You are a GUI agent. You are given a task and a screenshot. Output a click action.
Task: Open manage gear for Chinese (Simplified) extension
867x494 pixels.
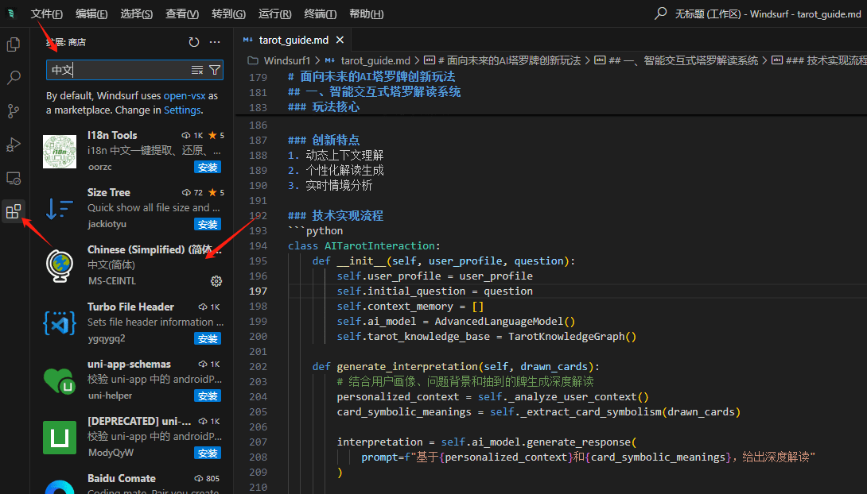coord(216,281)
